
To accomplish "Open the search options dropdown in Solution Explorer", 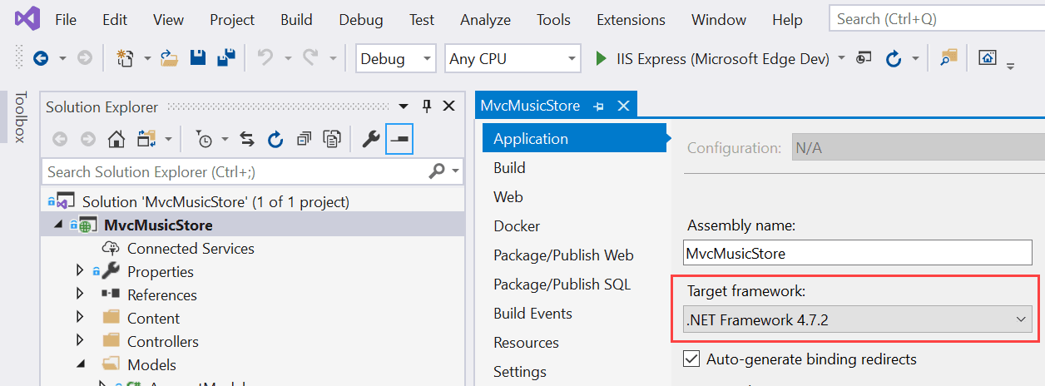I will (x=456, y=172).
